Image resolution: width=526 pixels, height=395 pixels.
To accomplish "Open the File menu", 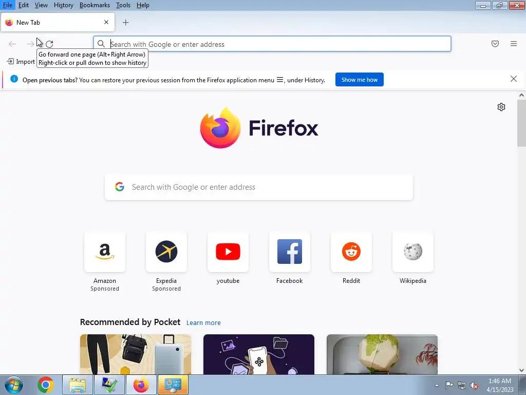I will (8, 5).
